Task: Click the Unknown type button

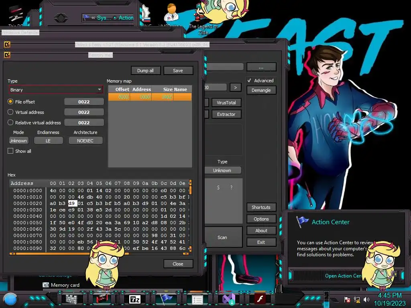Action: 222,170
